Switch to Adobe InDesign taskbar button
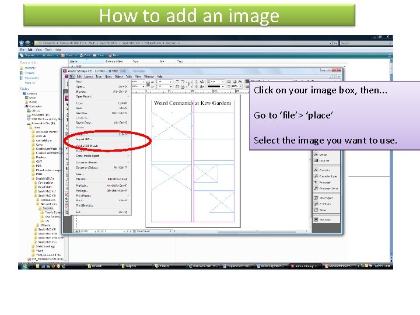420x315 pixels. [305, 266]
